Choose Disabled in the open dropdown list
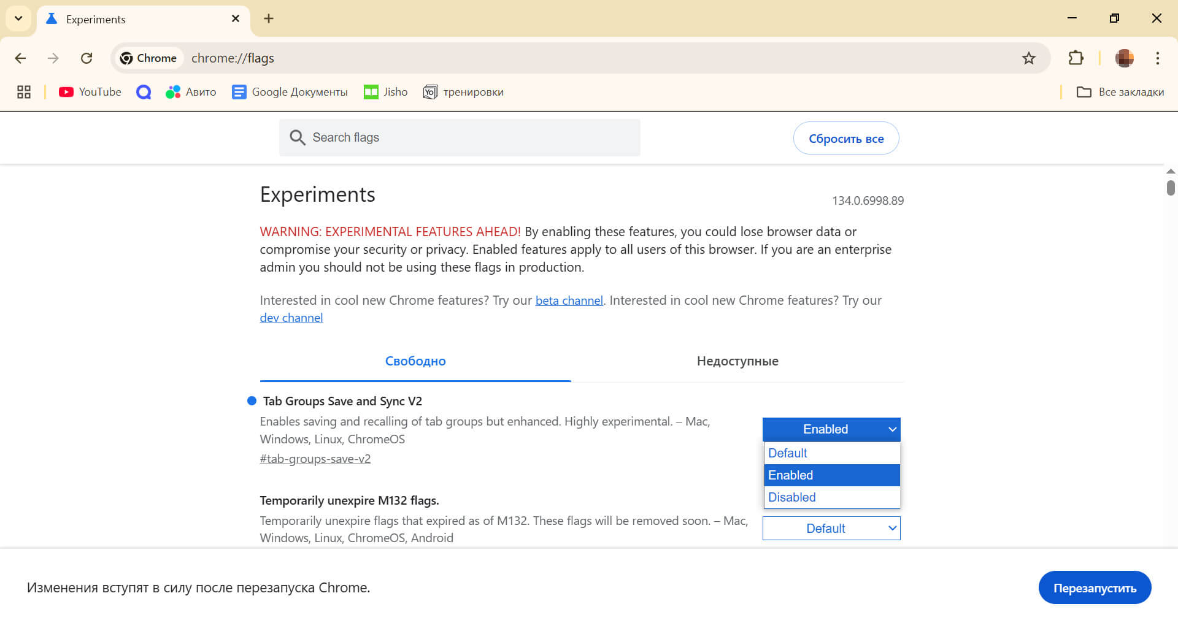1178x623 pixels. click(x=832, y=497)
